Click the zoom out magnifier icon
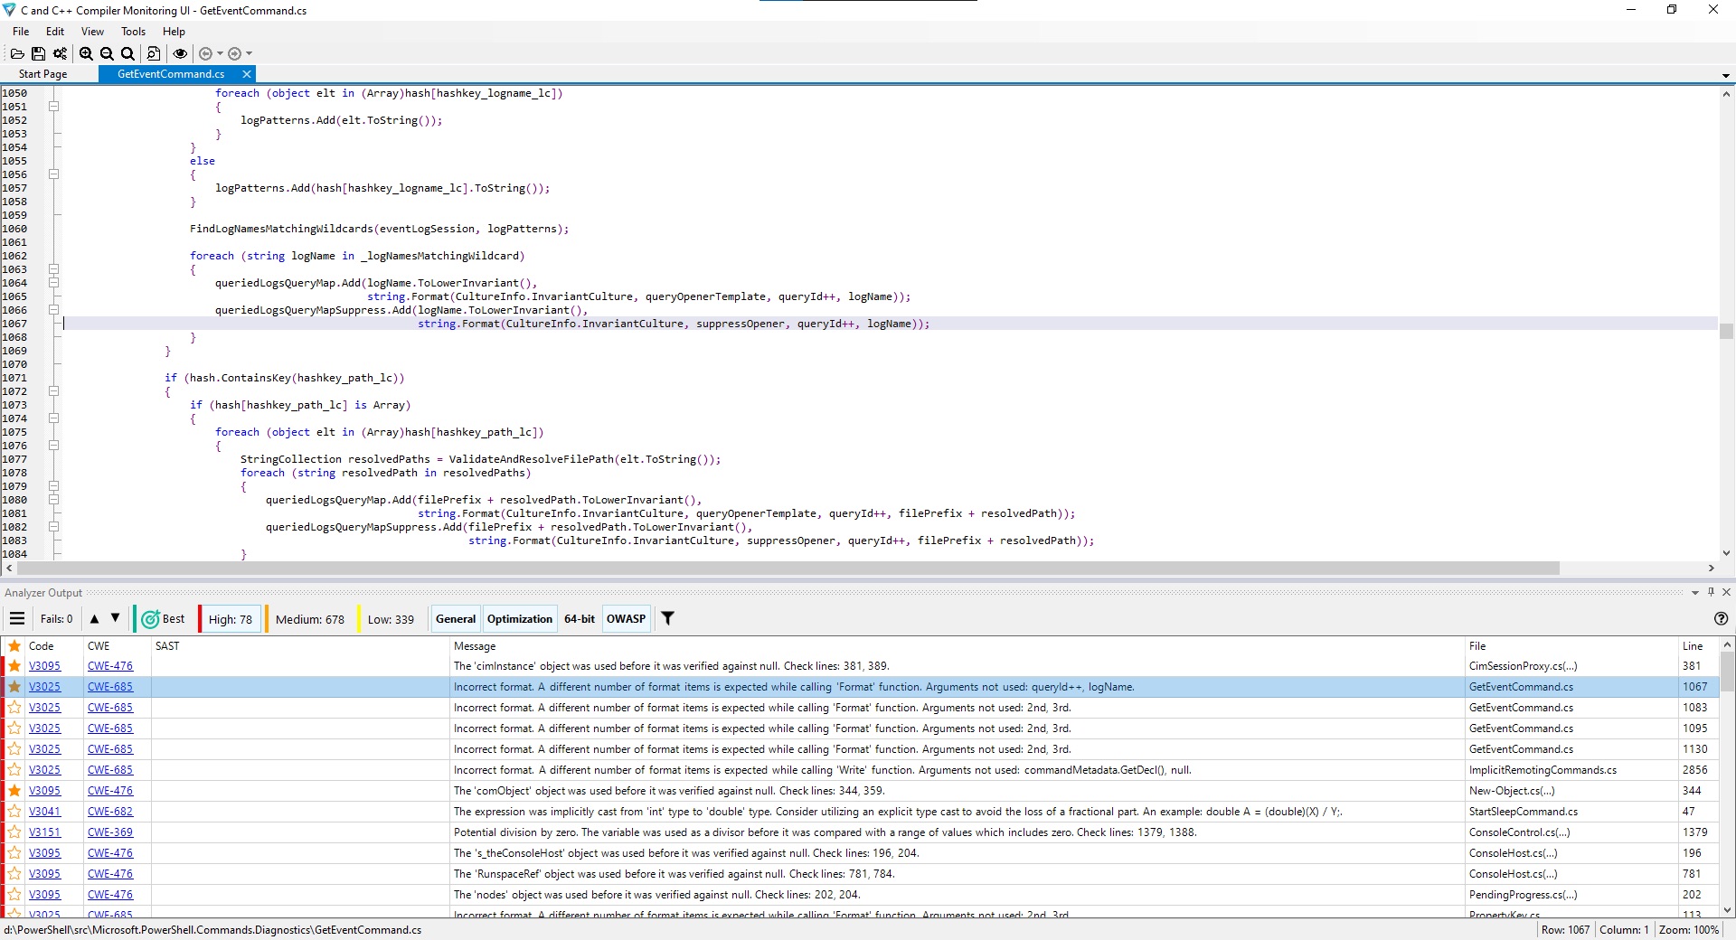This screenshot has height=940, width=1736. (107, 53)
